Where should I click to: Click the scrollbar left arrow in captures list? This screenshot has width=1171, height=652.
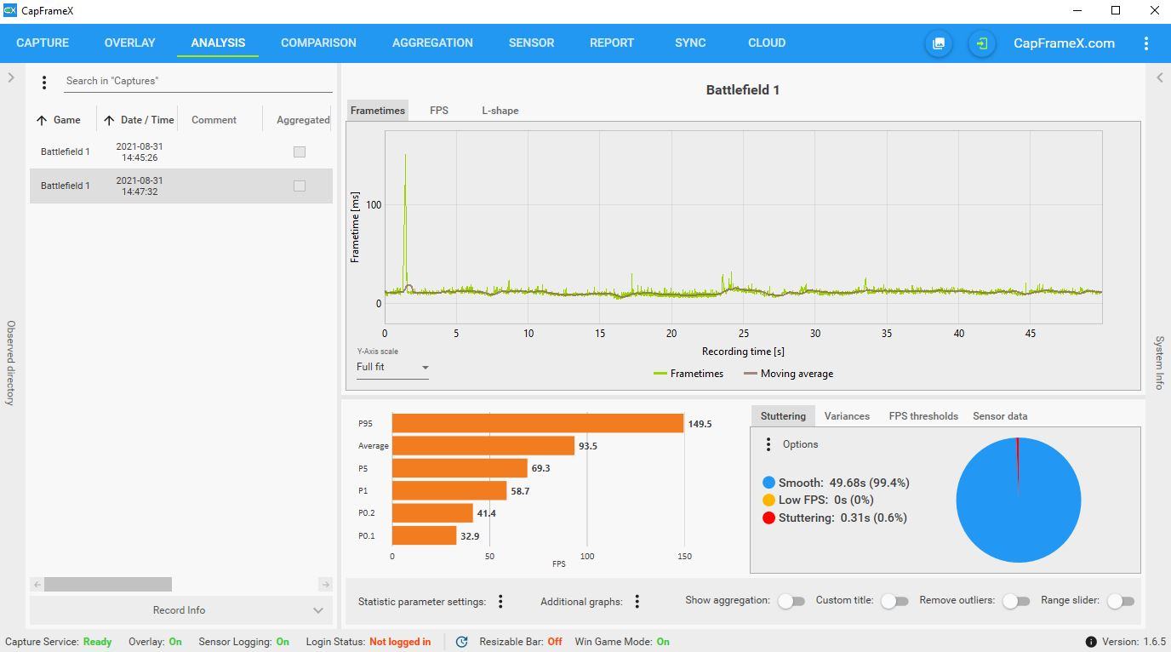(x=37, y=585)
